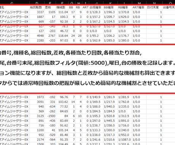The image size is (175, 145).
Task: Select the cell reading 1/238.7
Action: coord(96,126)
